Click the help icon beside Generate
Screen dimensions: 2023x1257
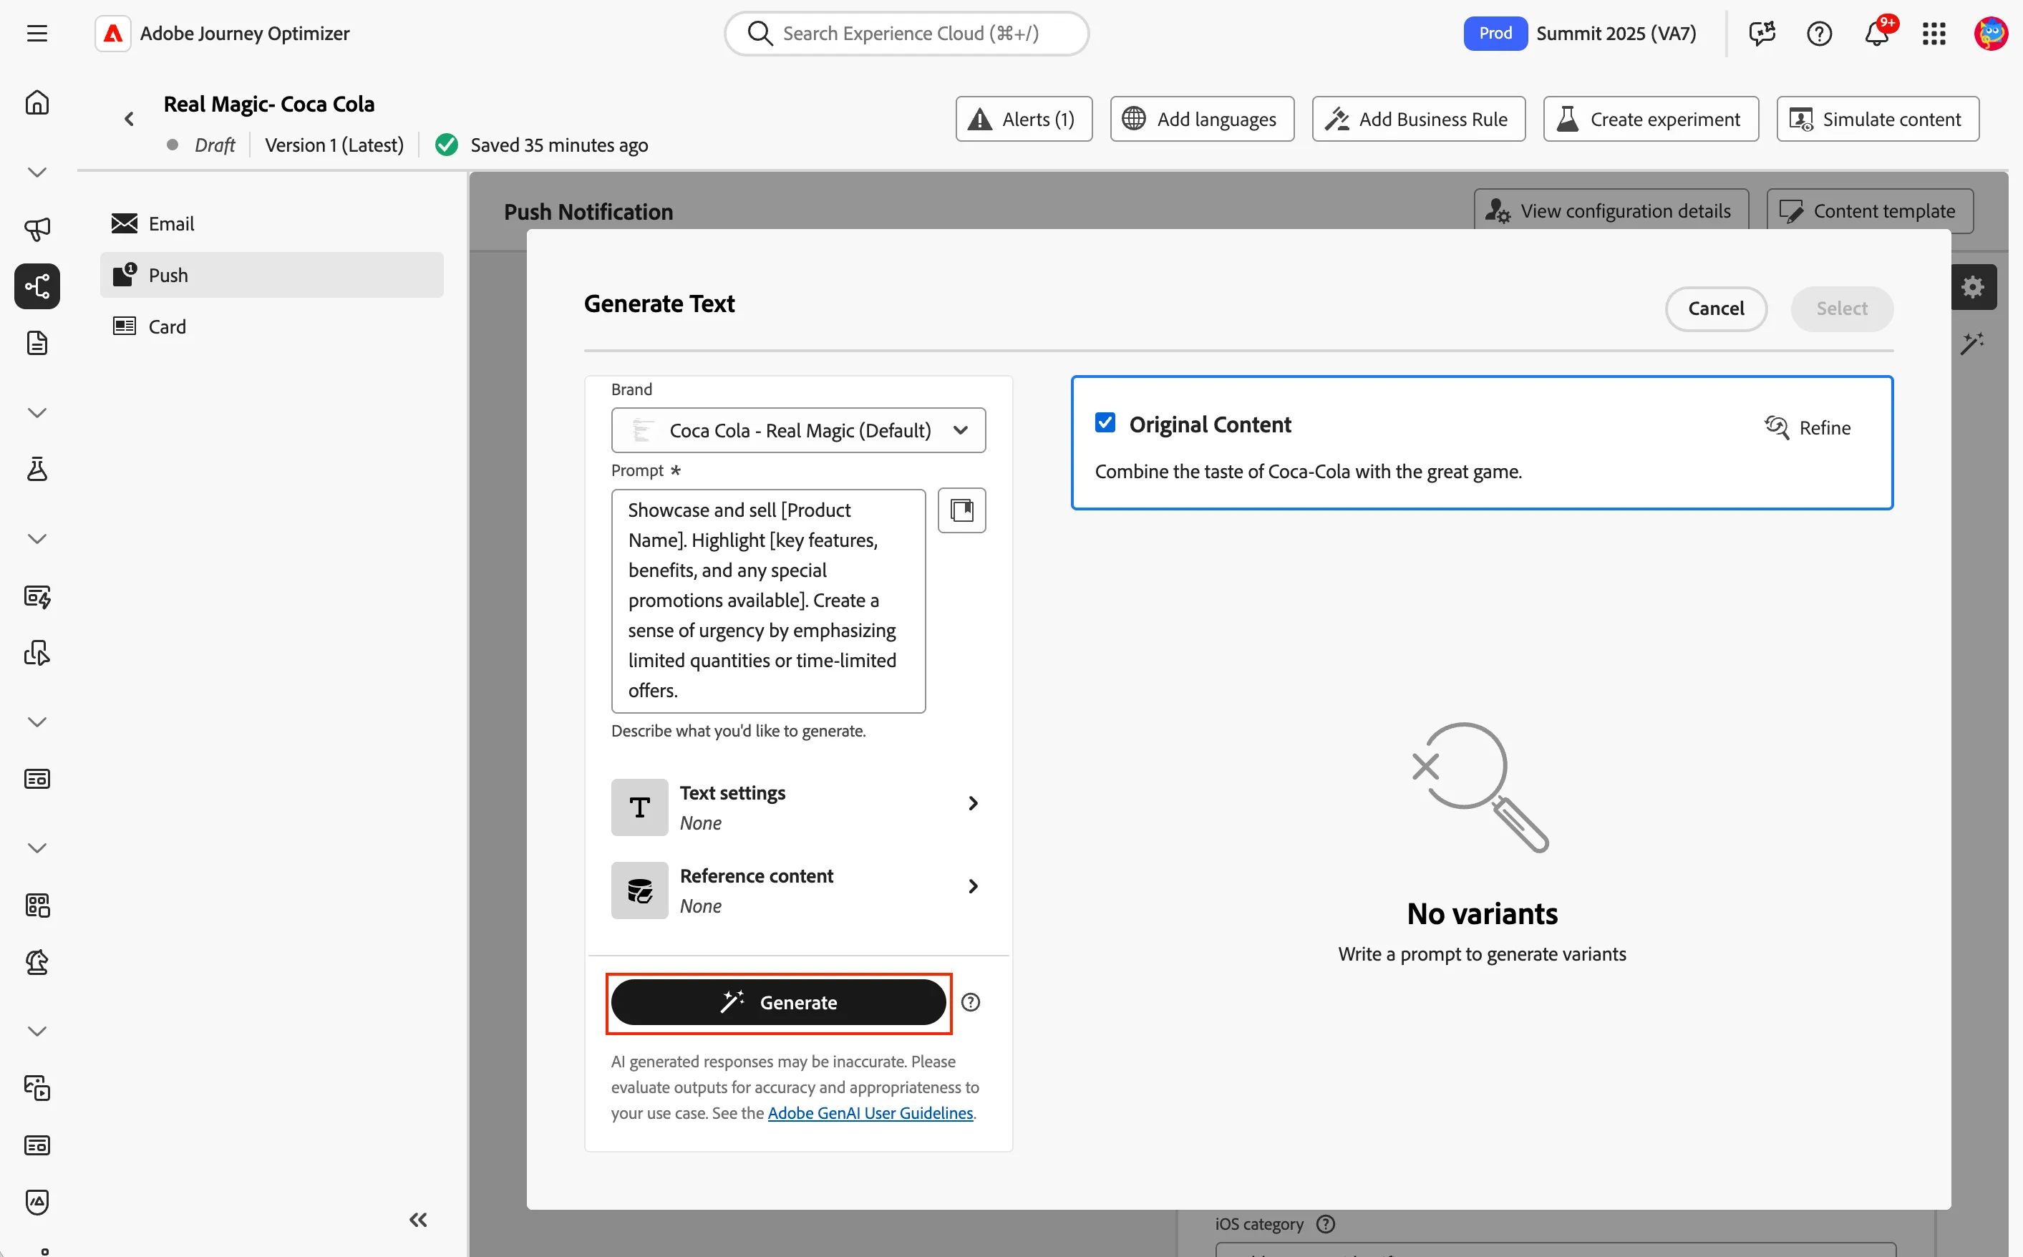(971, 1003)
